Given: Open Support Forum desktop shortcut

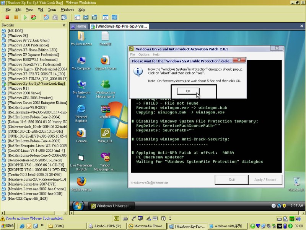Looking at the screenshot, I should coord(106,63).
